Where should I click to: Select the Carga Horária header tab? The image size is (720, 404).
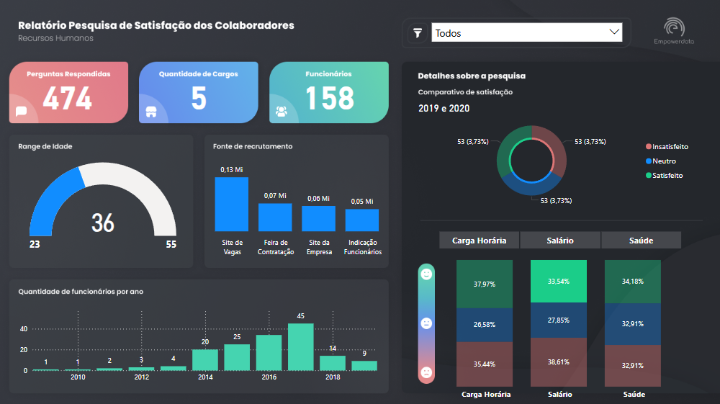pos(479,241)
